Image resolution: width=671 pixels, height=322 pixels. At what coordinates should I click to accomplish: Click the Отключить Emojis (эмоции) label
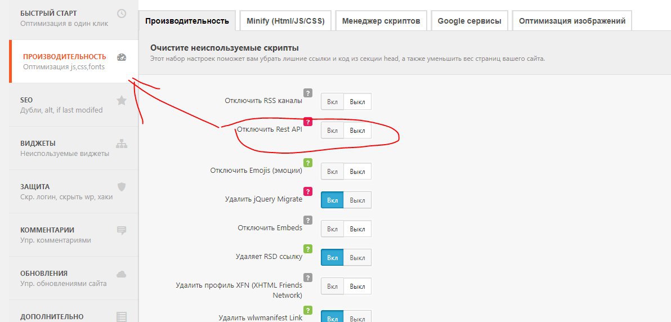pos(256,171)
